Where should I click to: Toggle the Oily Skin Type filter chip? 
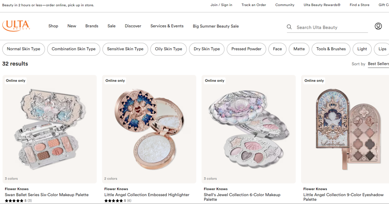(x=169, y=49)
